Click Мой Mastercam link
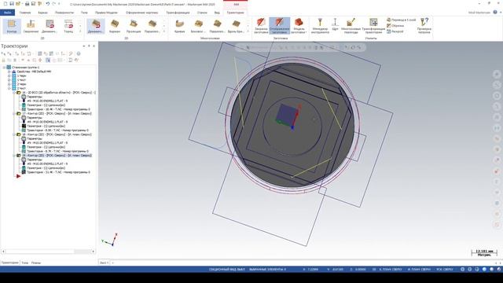 click(479, 13)
